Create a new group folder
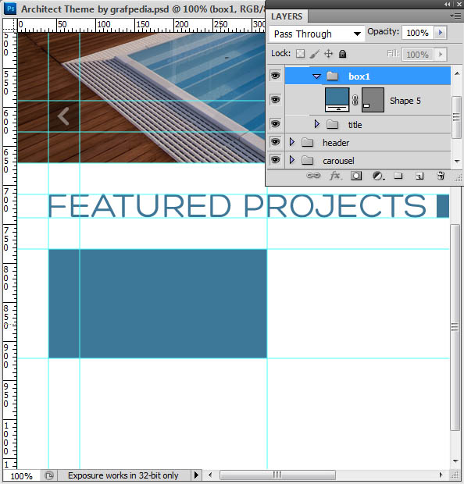 (398, 176)
